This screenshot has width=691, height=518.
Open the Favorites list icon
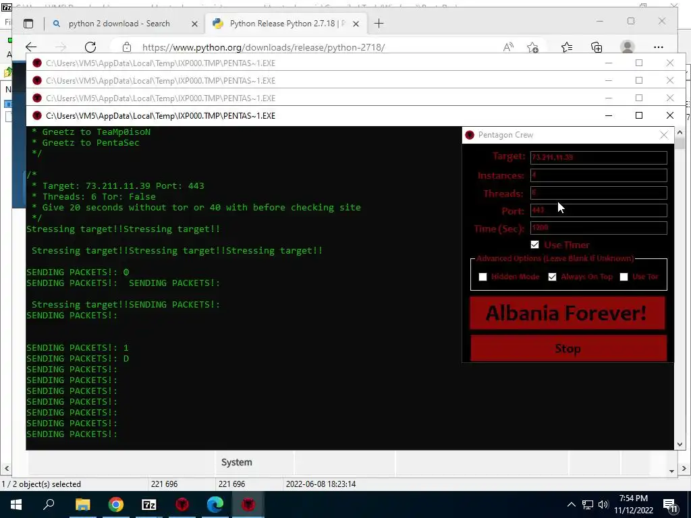point(567,47)
